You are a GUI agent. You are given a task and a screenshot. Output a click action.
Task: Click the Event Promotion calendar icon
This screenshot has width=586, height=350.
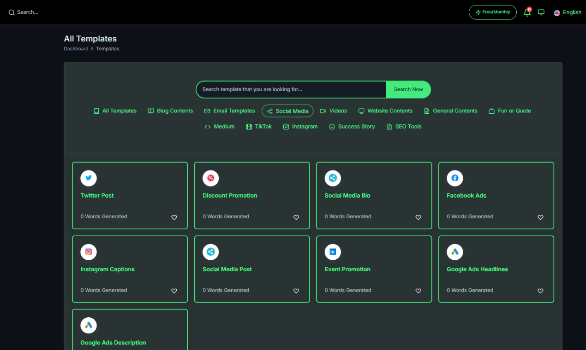pyautogui.click(x=333, y=252)
